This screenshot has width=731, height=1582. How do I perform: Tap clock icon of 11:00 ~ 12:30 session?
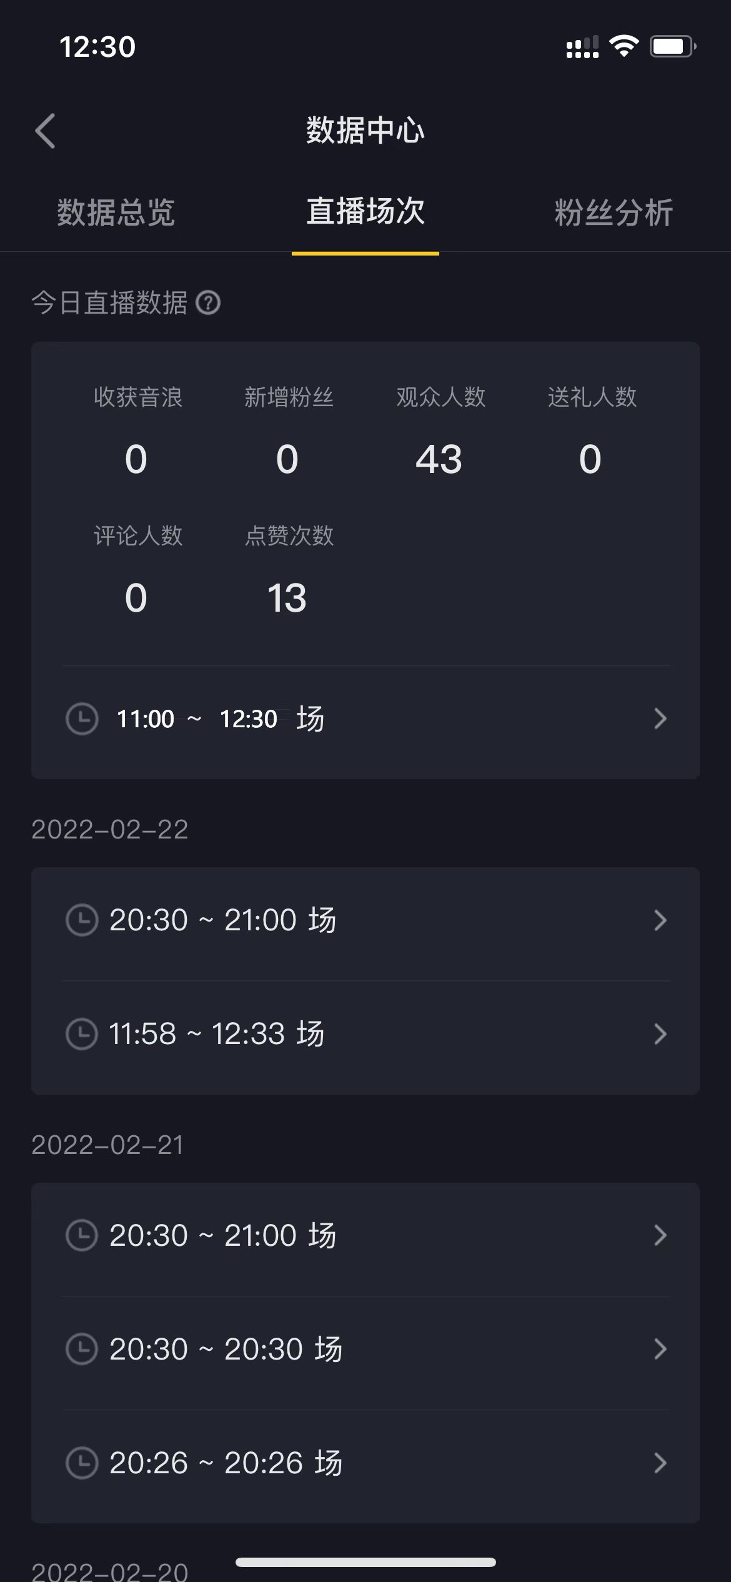pos(82,719)
